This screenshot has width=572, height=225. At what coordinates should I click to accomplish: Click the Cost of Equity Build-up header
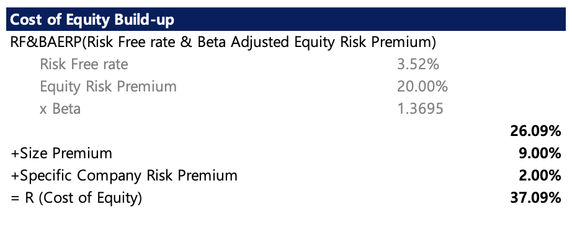(x=285, y=20)
